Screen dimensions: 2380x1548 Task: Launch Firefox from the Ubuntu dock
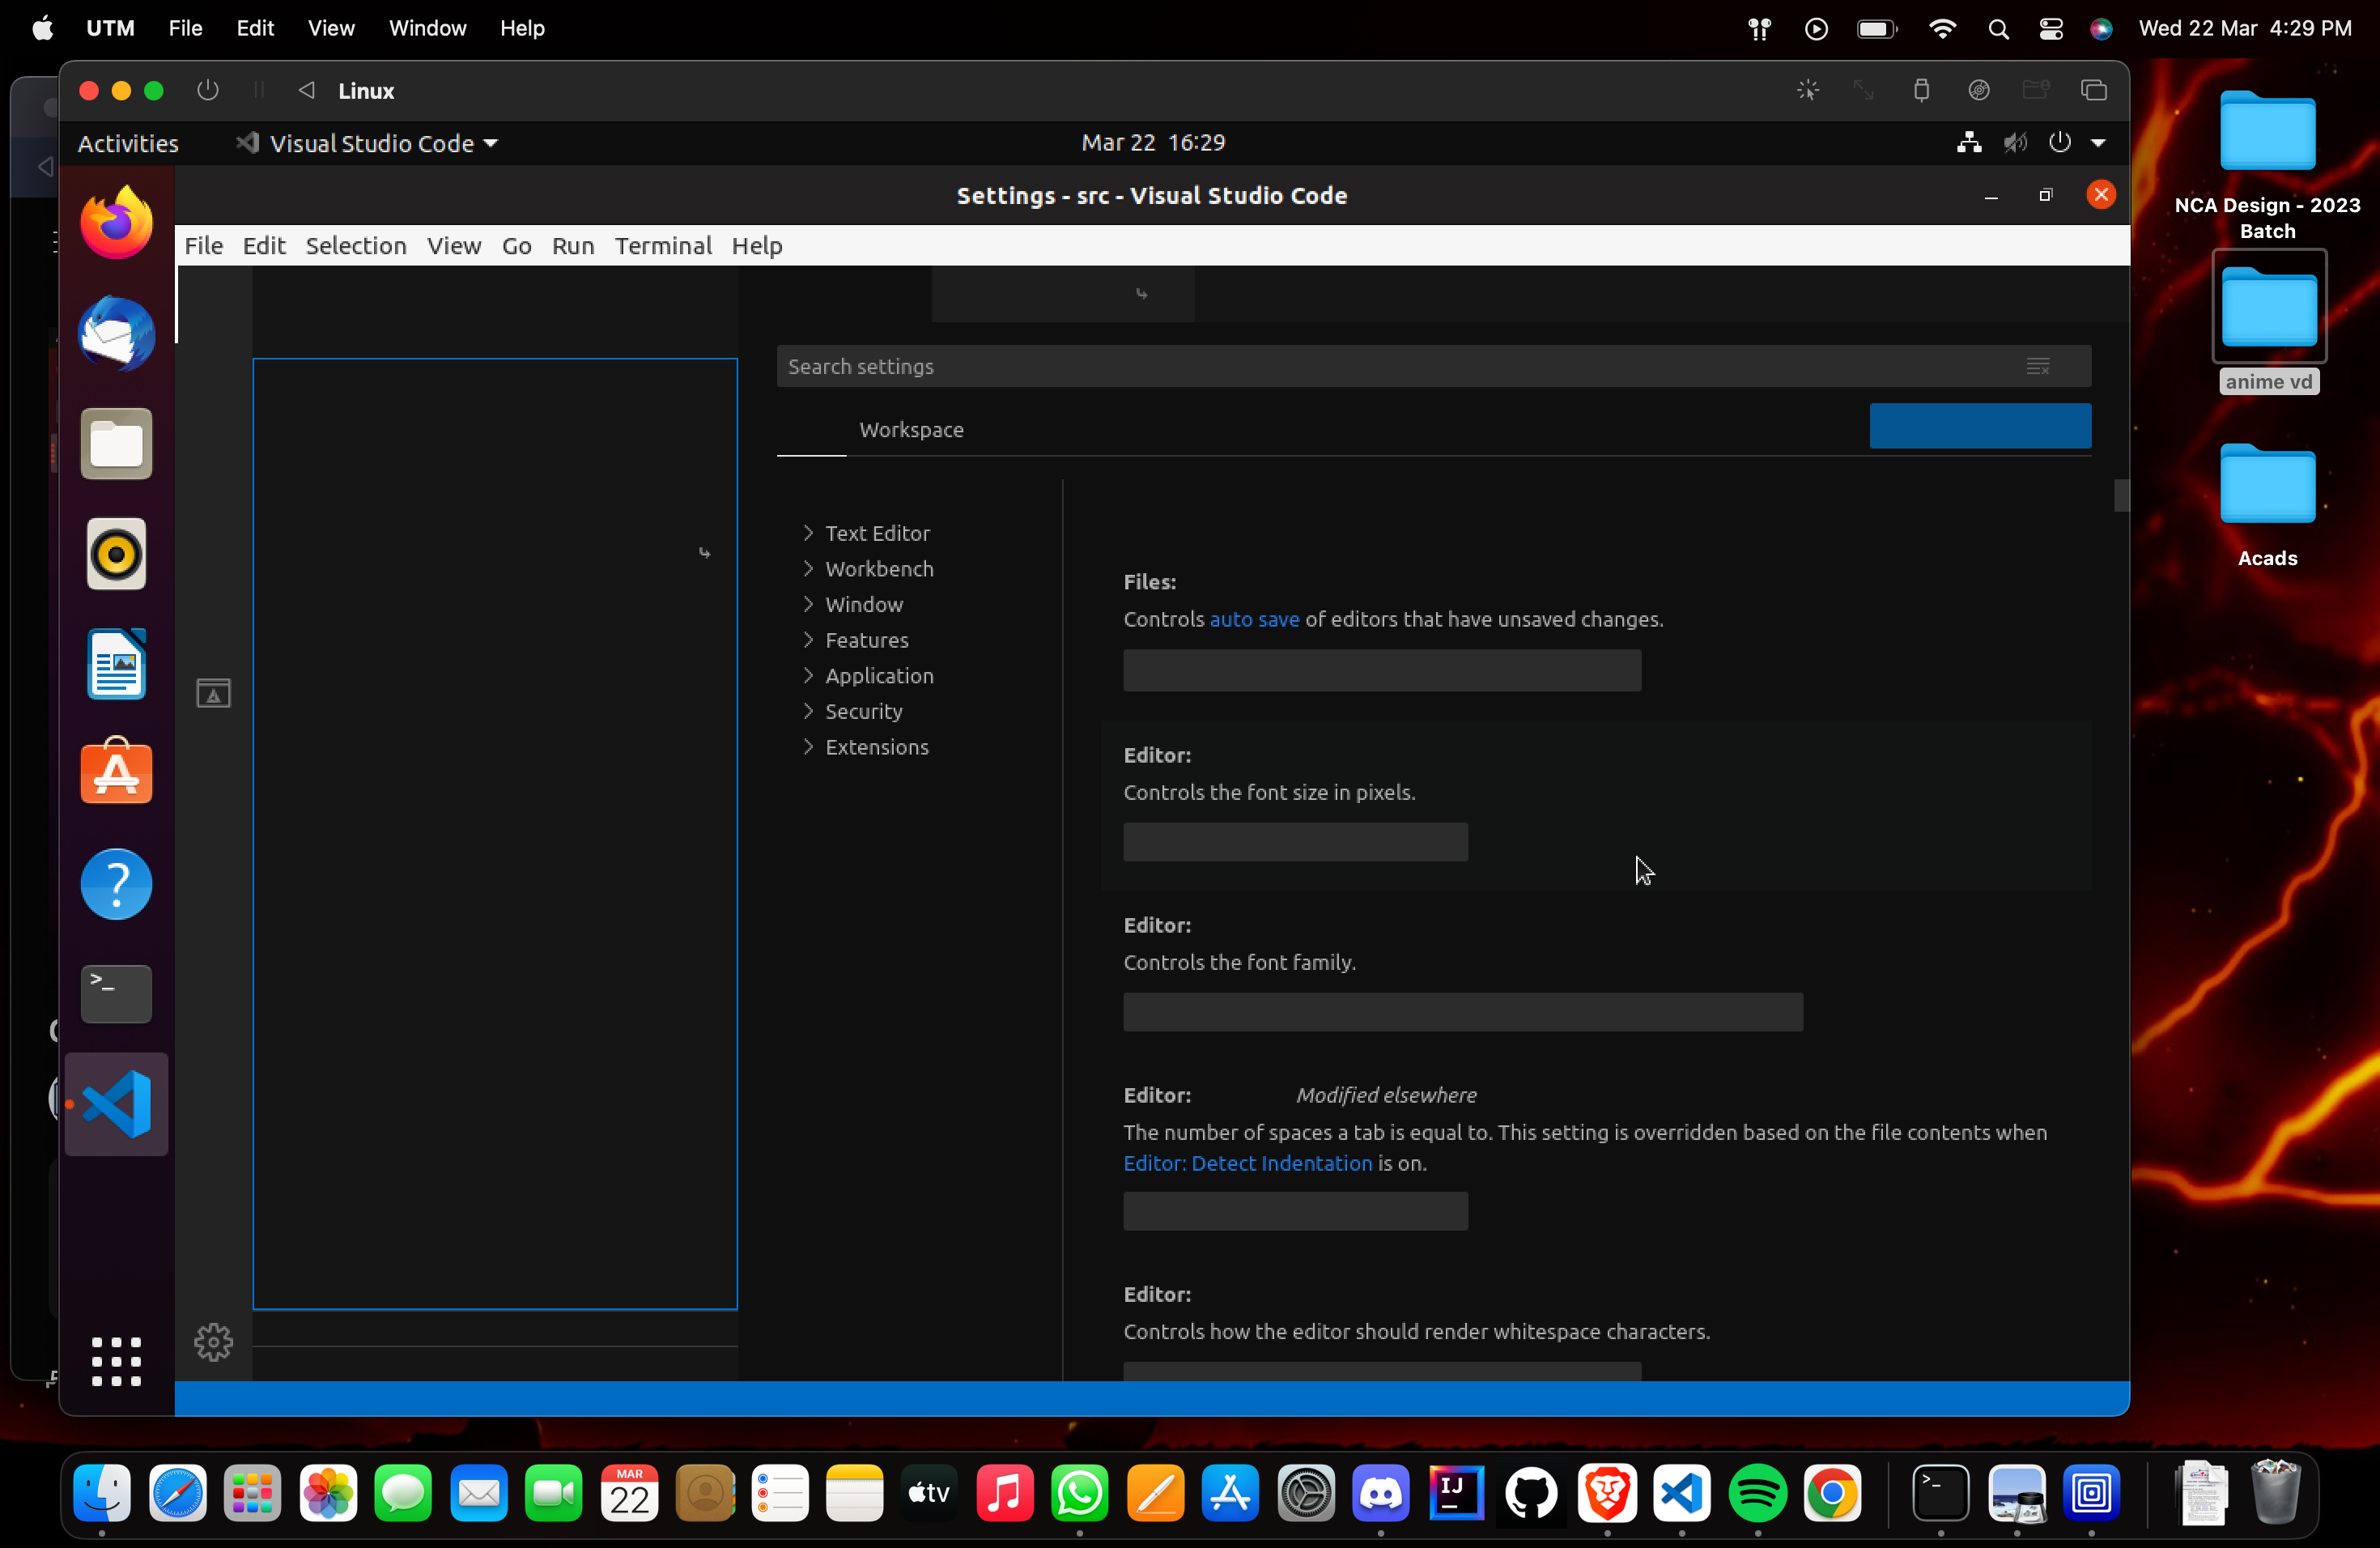pos(116,221)
